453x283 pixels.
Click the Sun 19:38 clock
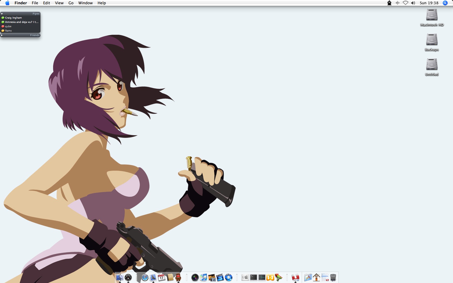coord(429,3)
